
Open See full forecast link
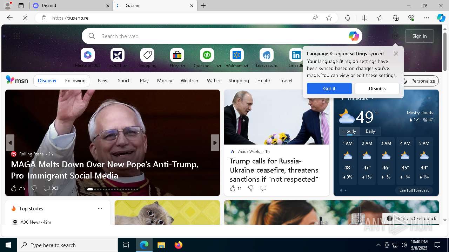[414, 190]
